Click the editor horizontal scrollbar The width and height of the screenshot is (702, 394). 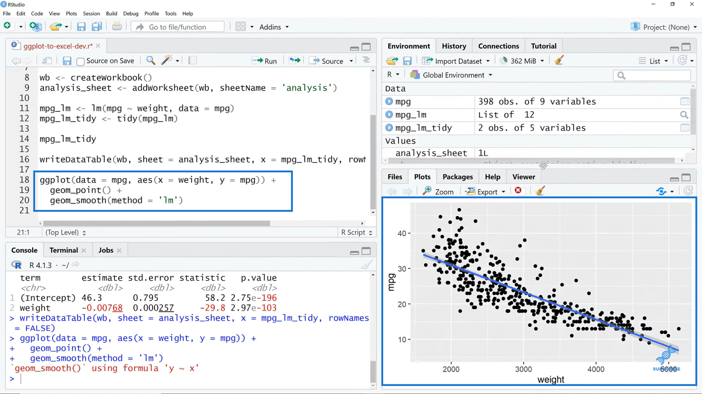tap(157, 223)
